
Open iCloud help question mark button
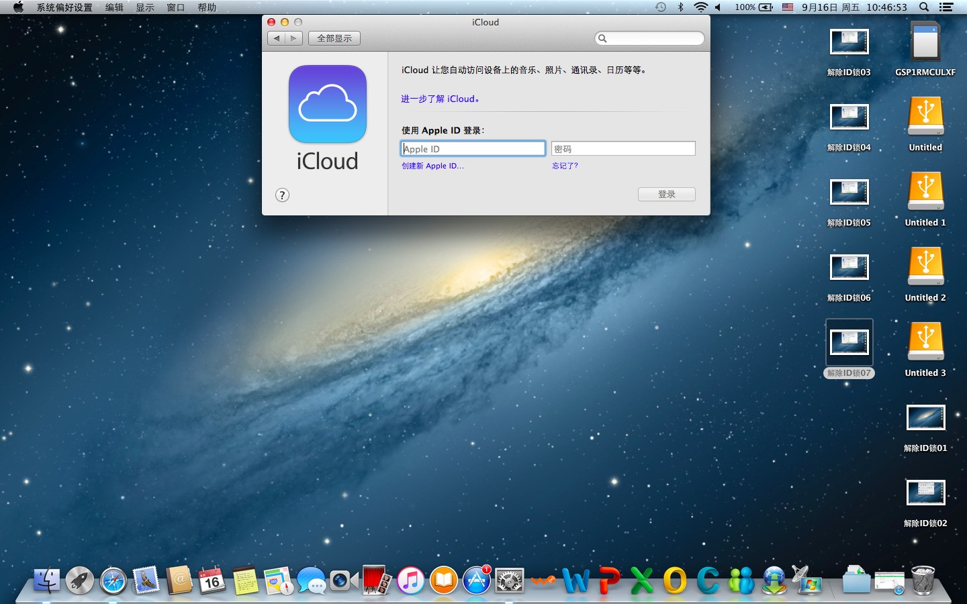tap(283, 195)
